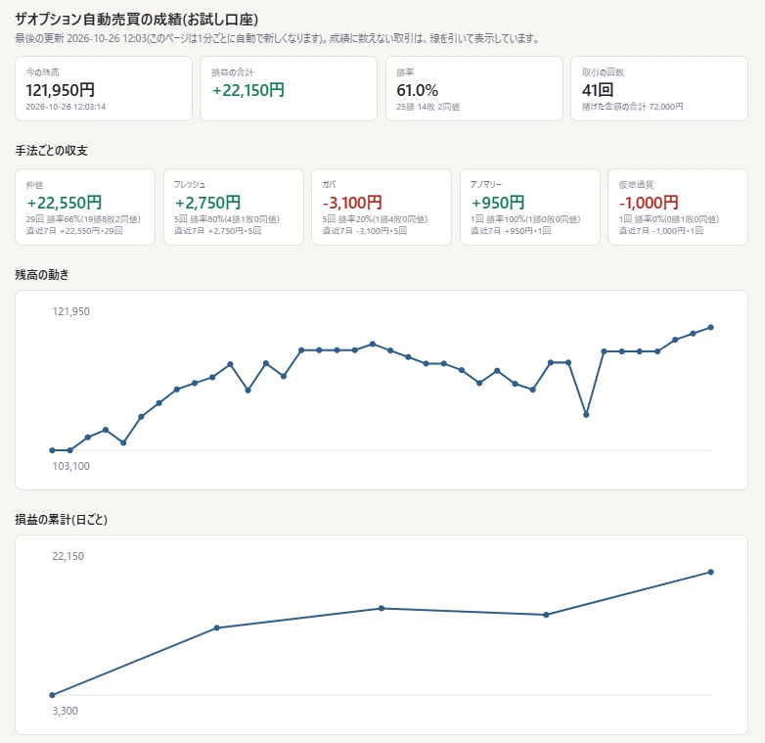Click the last point of the daily cumulative chart
Screen dimensions: 765x743
(711, 572)
